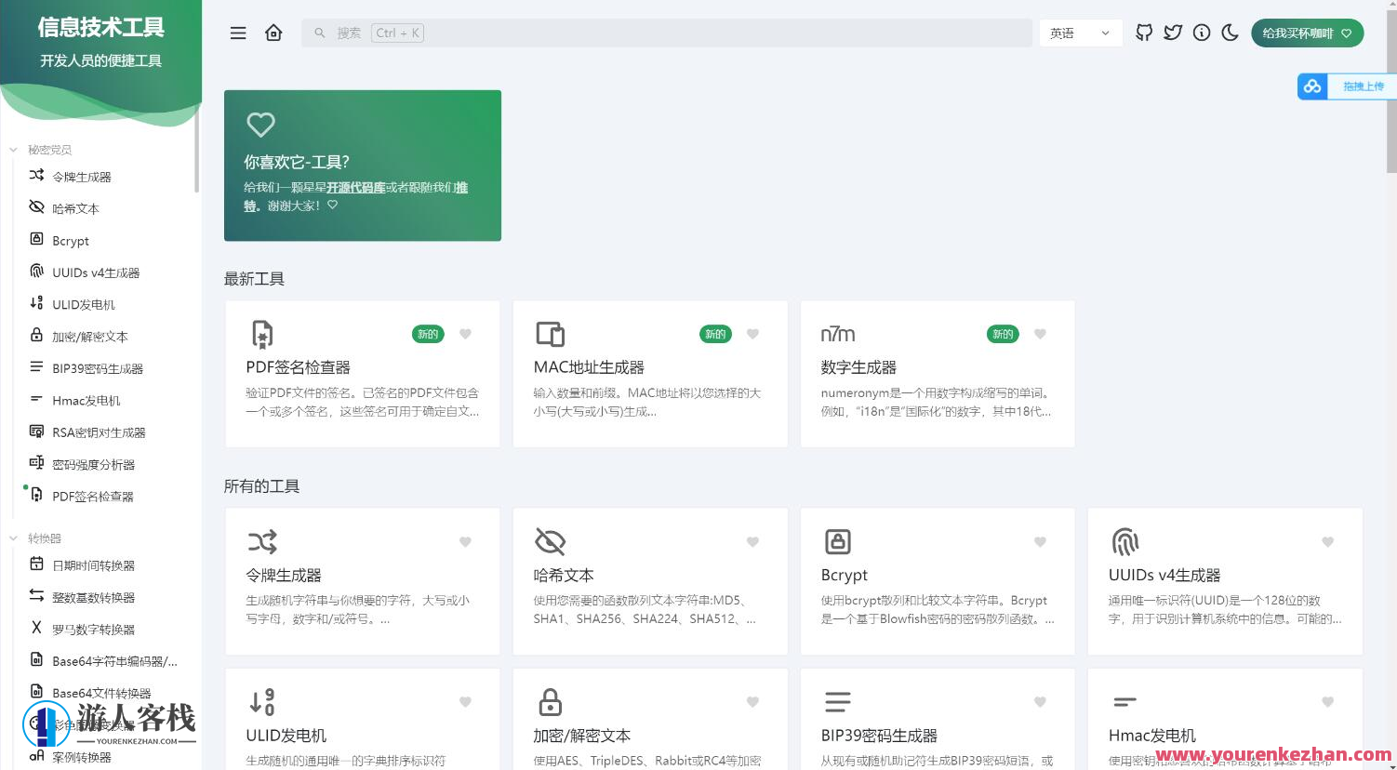Select the Bcrypt tool in the sidebar
Viewport: 1397px width, 770px height.
[x=70, y=240]
